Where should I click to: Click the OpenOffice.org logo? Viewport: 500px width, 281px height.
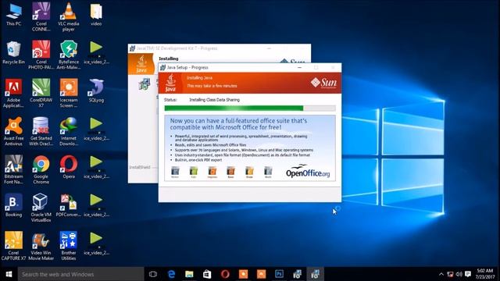[308, 172]
